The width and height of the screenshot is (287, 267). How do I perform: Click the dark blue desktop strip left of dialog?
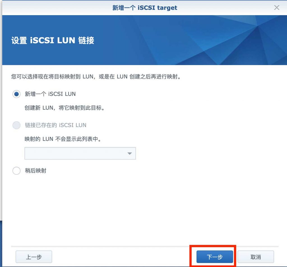coord(1,243)
